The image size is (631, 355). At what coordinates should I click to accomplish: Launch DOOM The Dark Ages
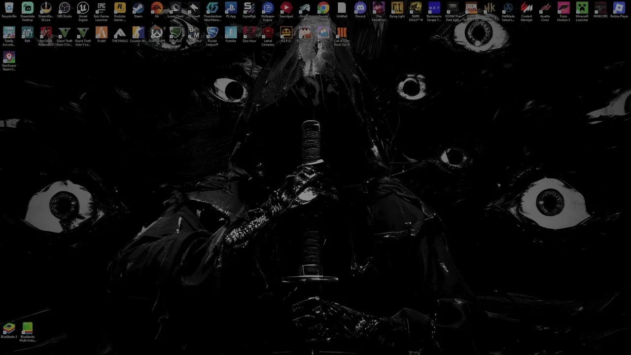tap(453, 12)
